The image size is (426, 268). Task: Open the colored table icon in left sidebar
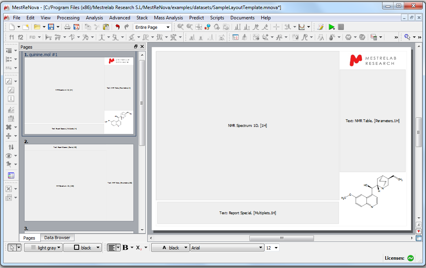click(x=11, y=176)
